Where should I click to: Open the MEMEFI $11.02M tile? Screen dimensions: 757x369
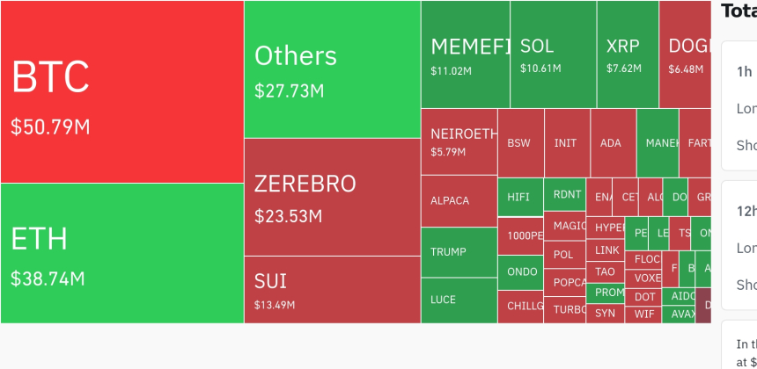465,54
